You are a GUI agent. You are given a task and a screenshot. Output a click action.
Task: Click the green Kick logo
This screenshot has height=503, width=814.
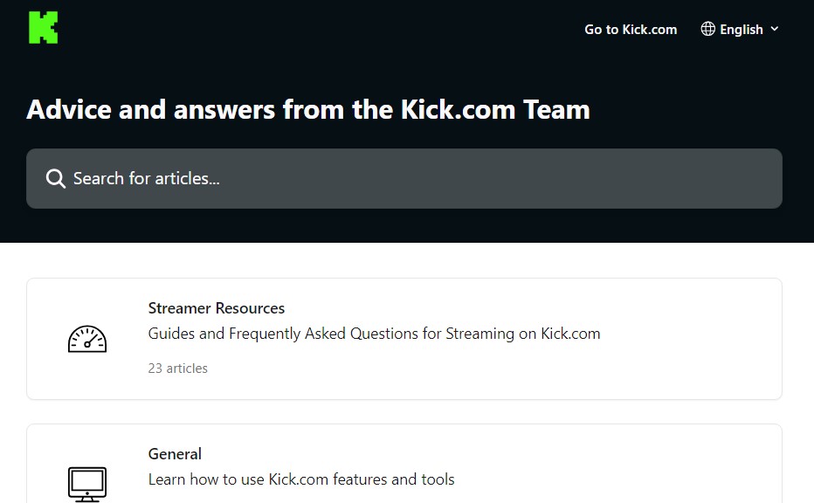click(43, 28)
